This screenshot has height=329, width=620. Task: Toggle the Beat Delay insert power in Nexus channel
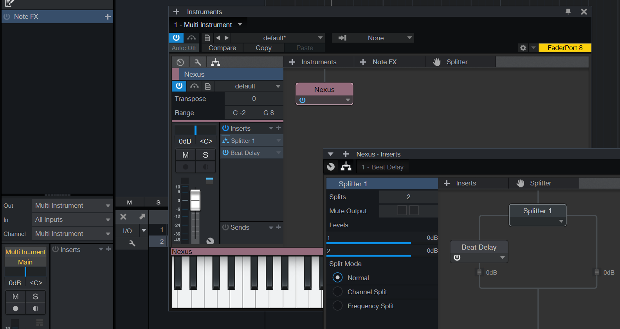225,153
